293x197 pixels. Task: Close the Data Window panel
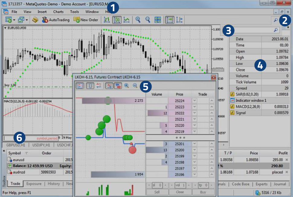click(288, 27)
